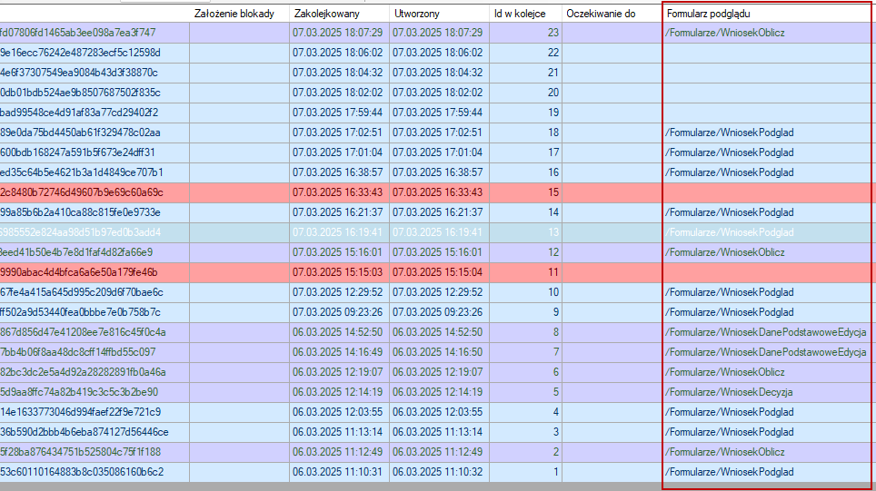Click Zakolejkowany cell 07.03.2025 17:59:44

tap(339, 113)
